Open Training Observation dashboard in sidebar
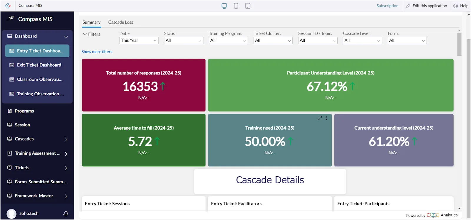 pos(37,94)
